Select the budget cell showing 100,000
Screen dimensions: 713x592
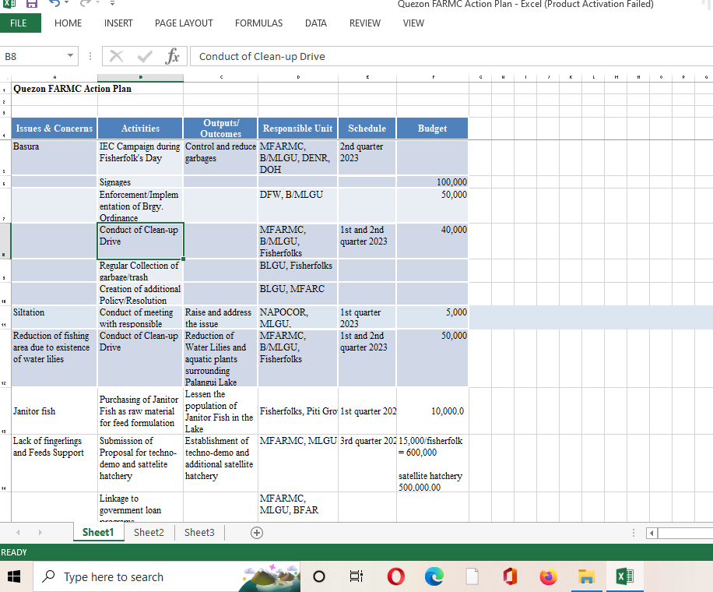[433, 182]
